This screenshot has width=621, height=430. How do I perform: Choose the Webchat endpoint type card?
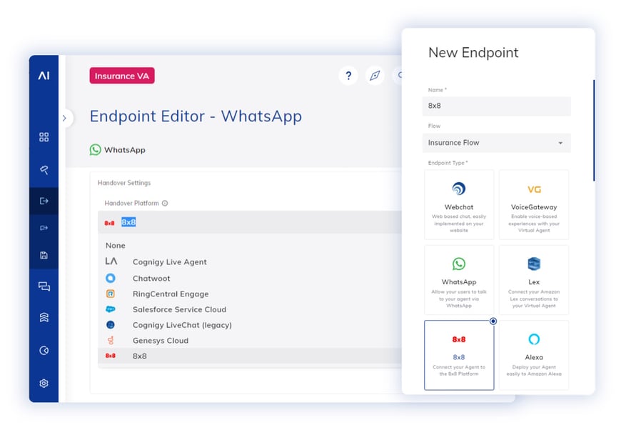pos(459,204)
